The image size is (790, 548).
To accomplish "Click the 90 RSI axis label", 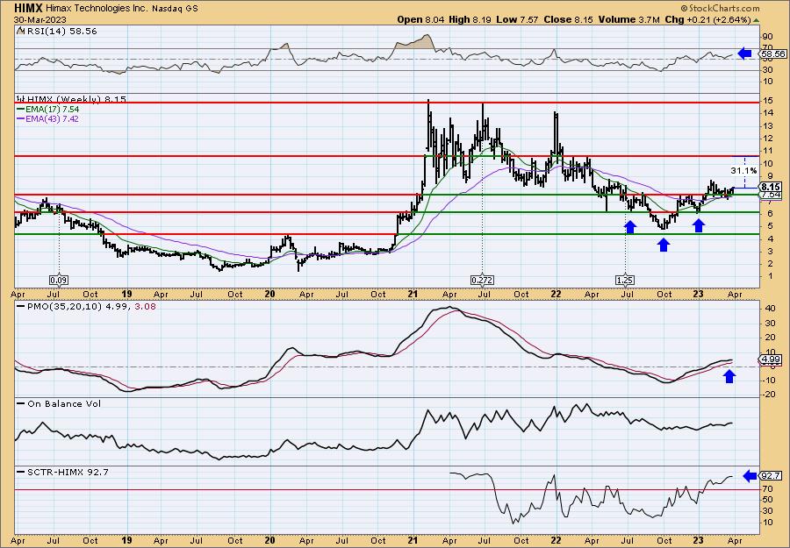I will (x=768, y=37).
